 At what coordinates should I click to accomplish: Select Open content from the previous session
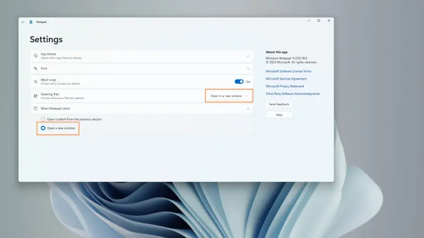click(x=43, y=119)
